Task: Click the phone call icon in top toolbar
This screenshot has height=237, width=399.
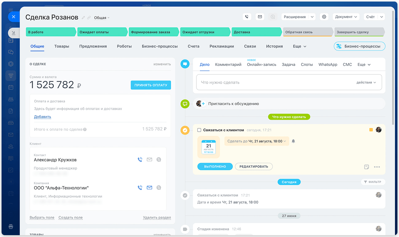Action: click(x=247, y=17)
